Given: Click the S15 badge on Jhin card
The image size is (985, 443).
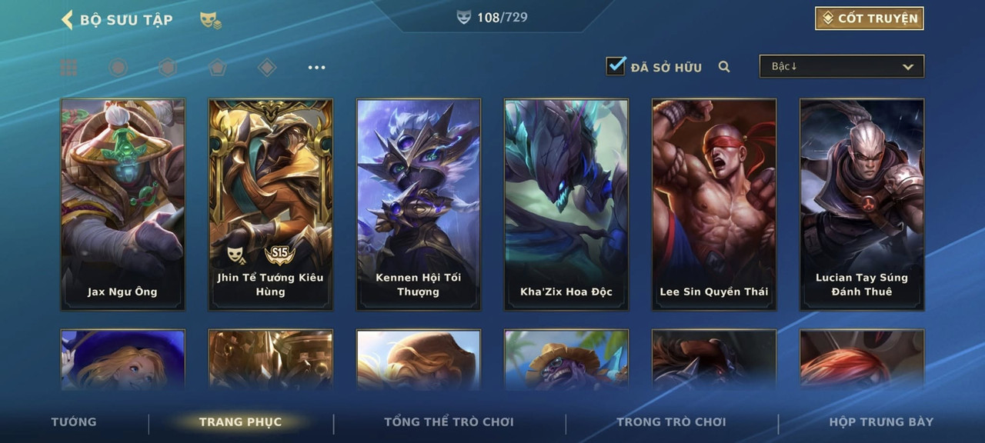Looking at the screenshot, I should 279,254.
